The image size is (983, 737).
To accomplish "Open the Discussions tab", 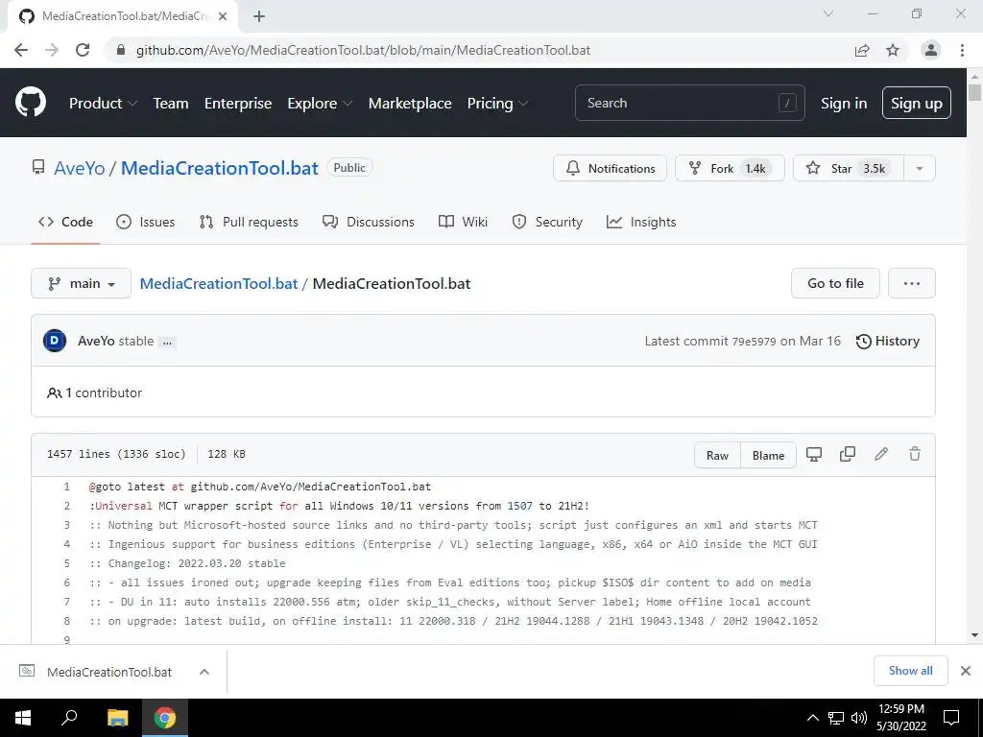I will pyautogui.click(x=368, y=222).
